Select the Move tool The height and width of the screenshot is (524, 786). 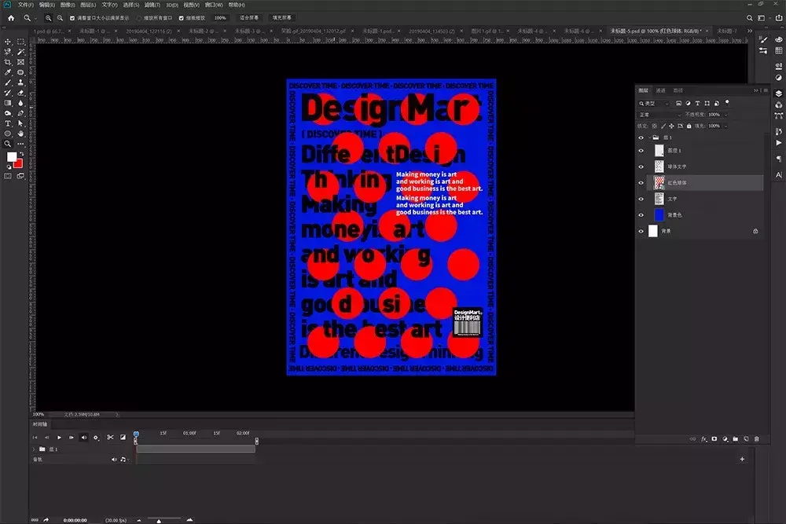[x=8, y=42]
